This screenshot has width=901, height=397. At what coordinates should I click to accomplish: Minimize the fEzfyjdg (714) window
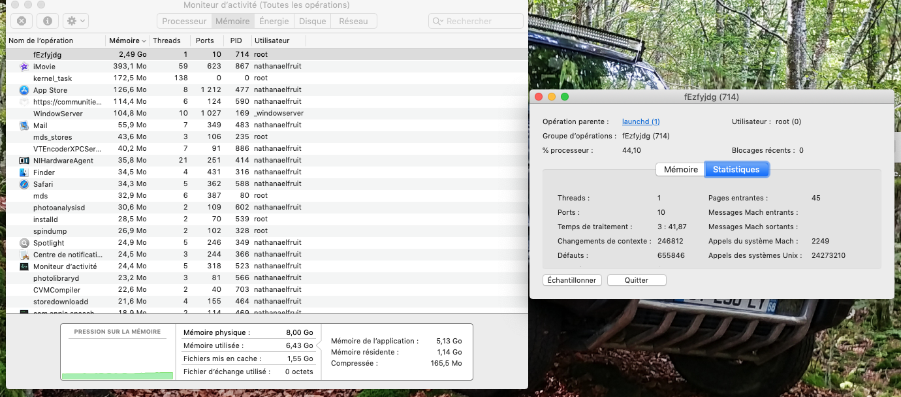point(552,97)
